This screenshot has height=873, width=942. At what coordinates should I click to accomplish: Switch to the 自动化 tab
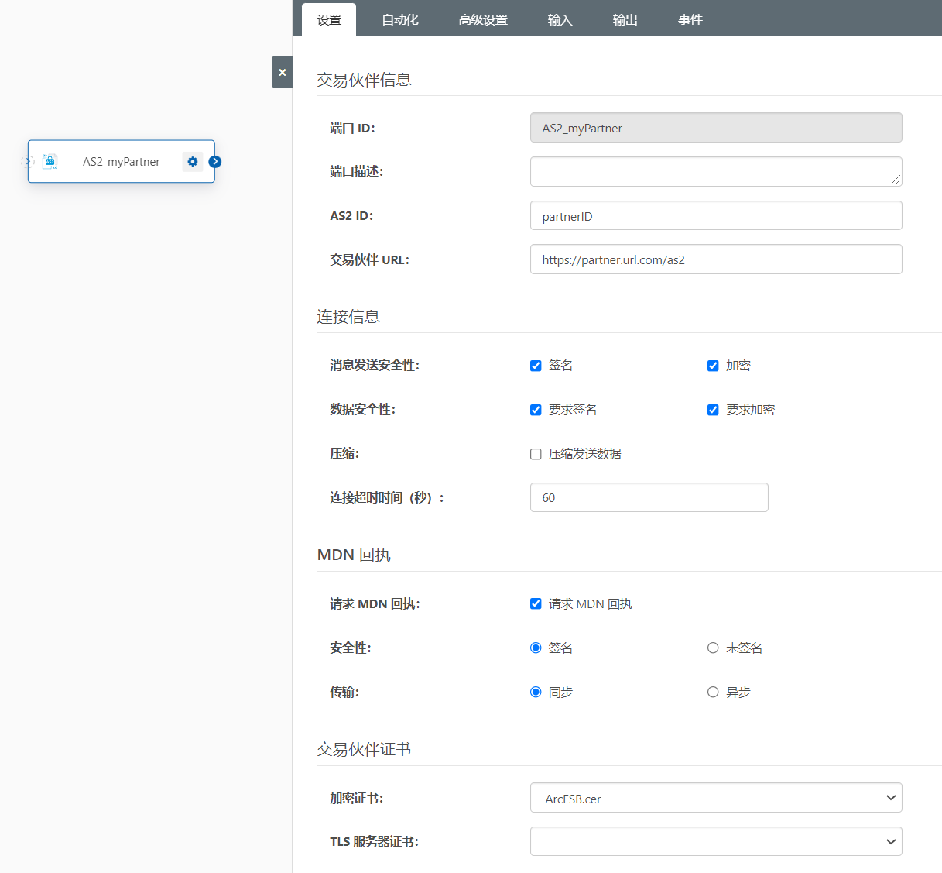pyautogui.click(x=399, y=20)
